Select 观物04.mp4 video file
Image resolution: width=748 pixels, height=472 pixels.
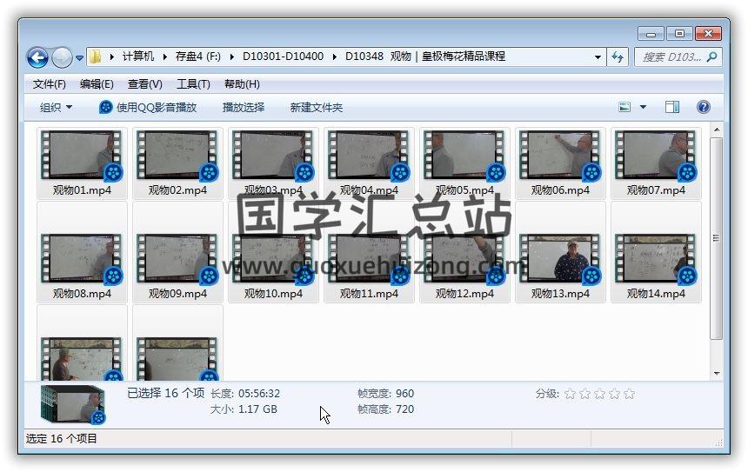pos(369,163)
